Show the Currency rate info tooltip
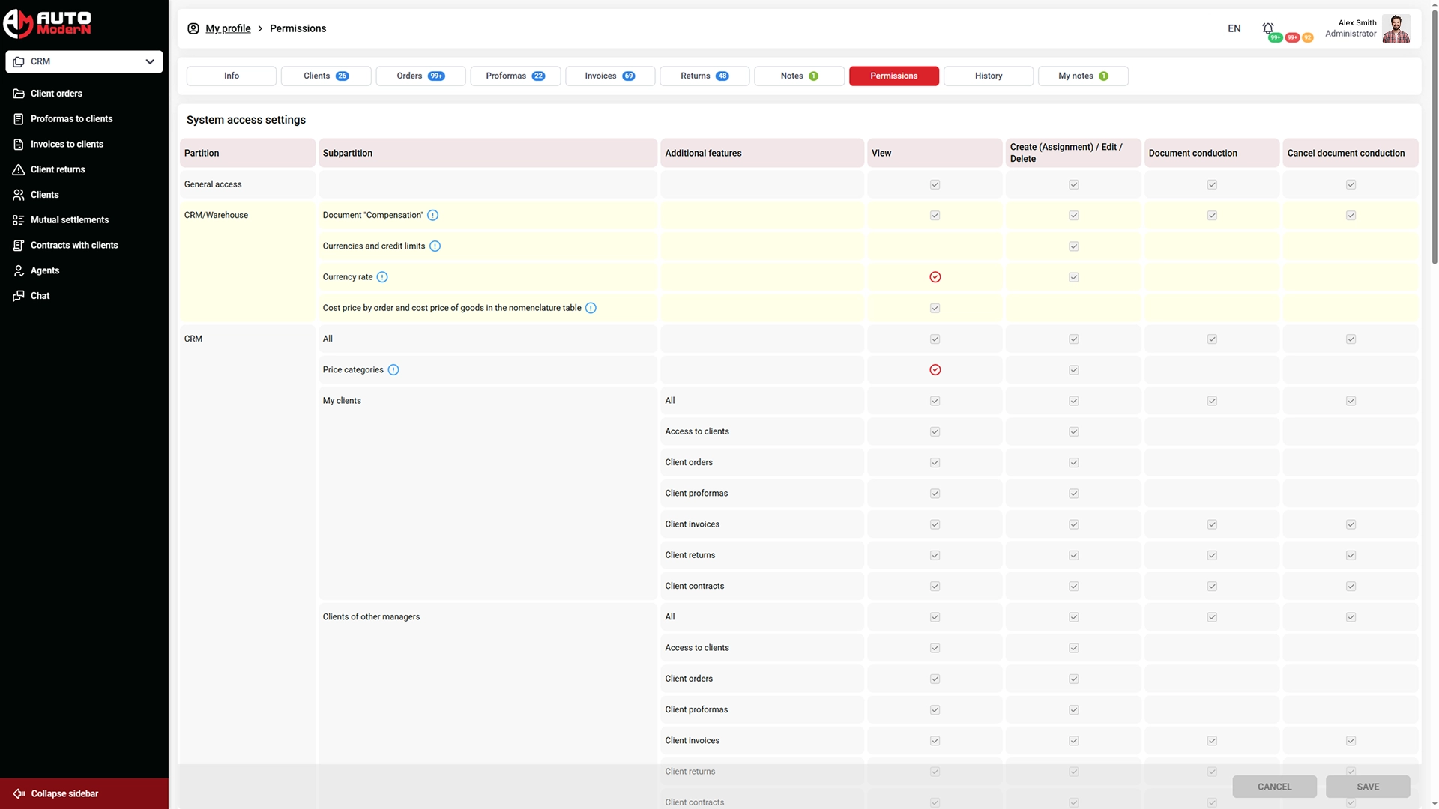 click(x=382, y=276)
